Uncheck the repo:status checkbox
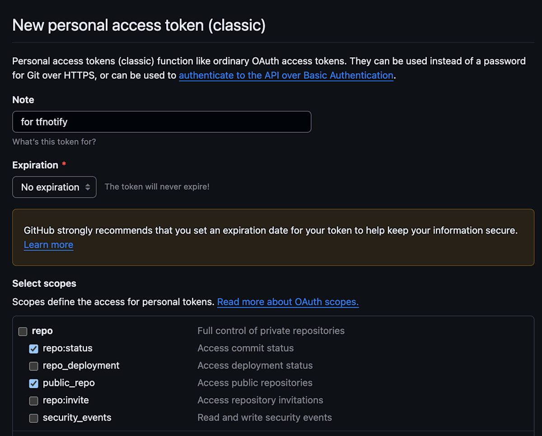The height and width of the screenshot is (436, 542). (33, 349)
